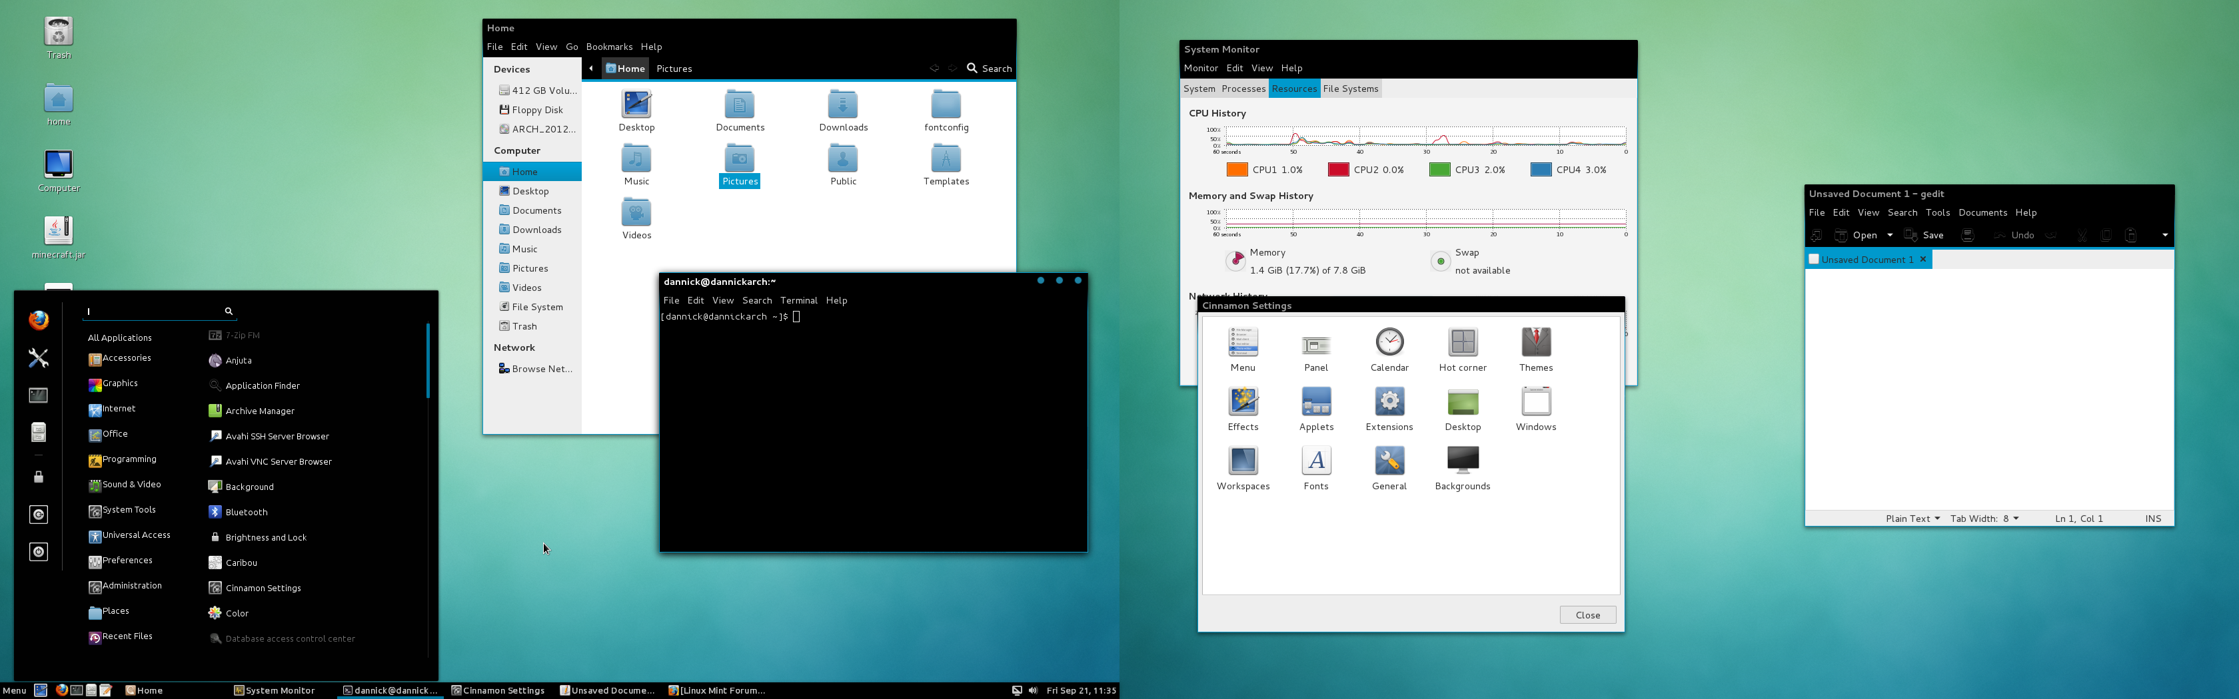Image resolution: width=2239 pixels, height=699 pixels.
Task: Click the new document icon in gedit
Action: coord(1817,235)
